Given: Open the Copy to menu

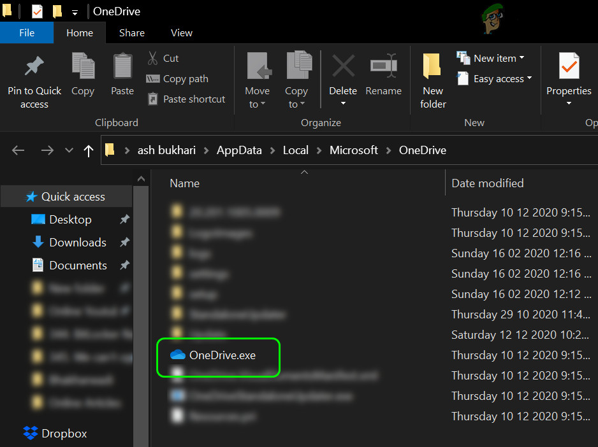Looking at the screenshot, I should coord(296,80).
